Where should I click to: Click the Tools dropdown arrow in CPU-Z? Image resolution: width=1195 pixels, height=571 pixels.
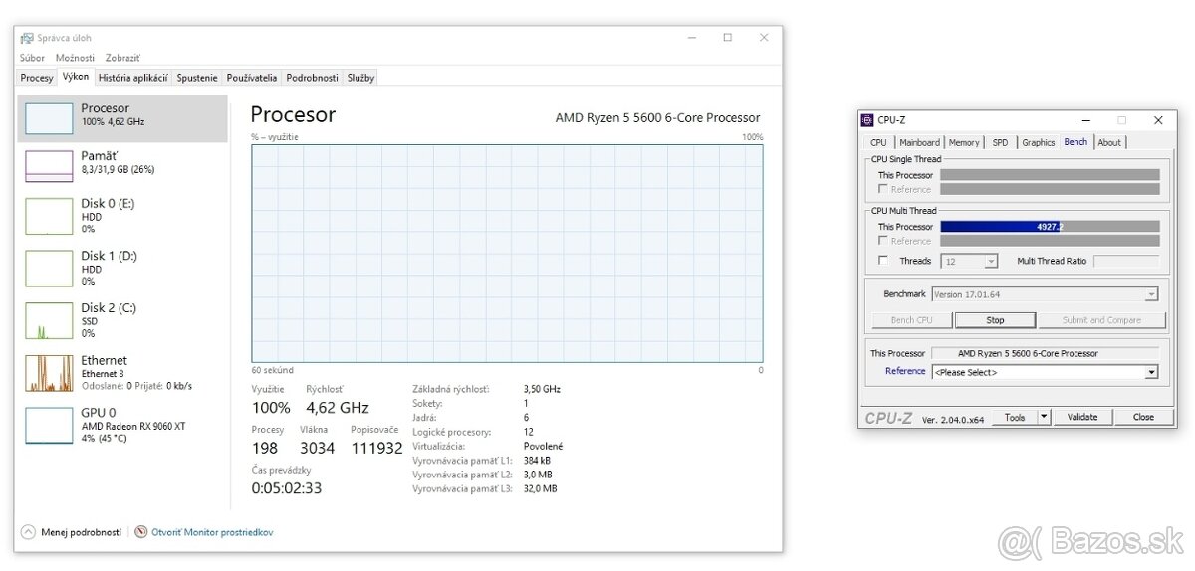click(1044, 417)
